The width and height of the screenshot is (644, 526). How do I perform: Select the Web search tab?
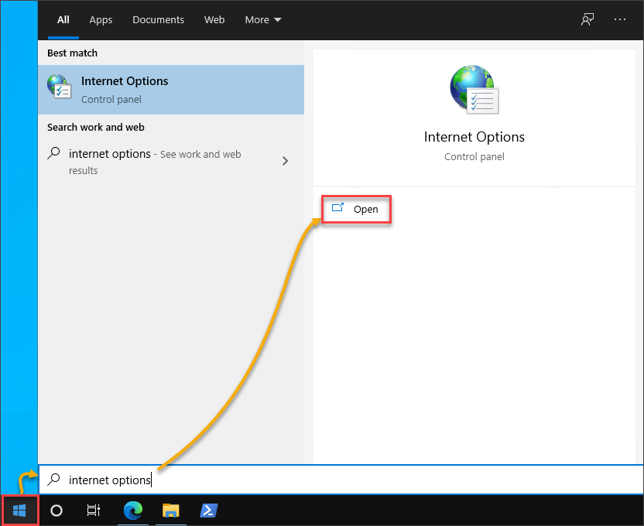pos(214,20)
